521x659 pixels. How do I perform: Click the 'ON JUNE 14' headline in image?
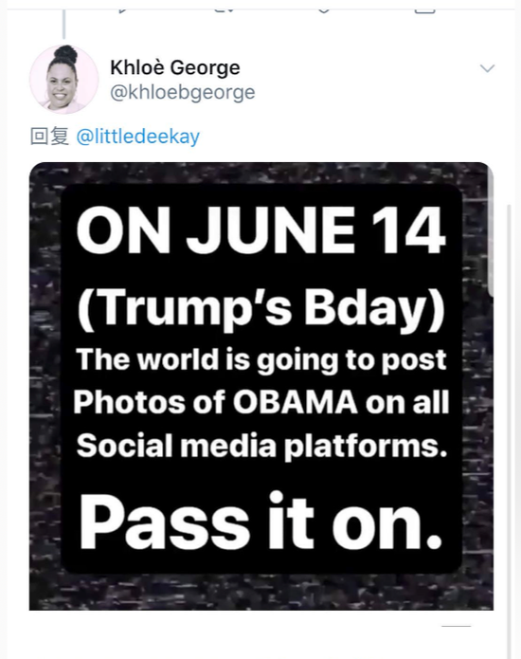click(x=260, y=230)
